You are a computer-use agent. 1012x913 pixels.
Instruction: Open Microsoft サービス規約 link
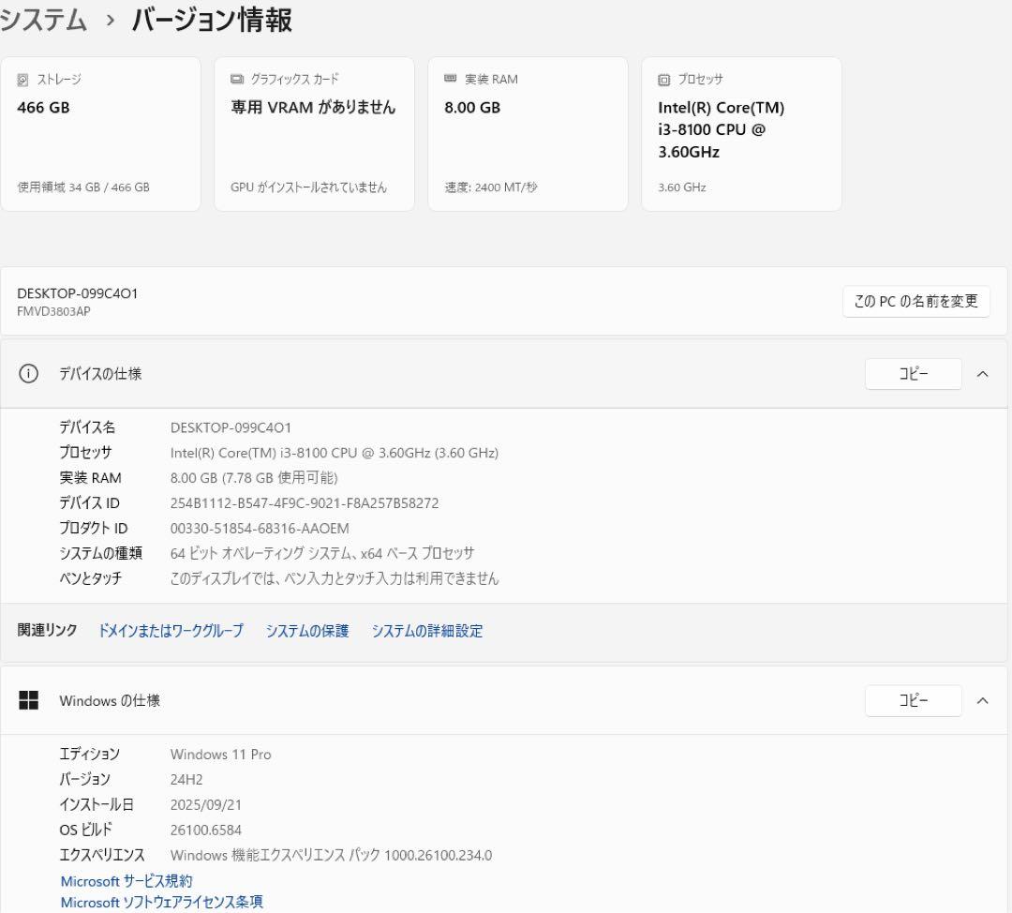pos(126,880)
